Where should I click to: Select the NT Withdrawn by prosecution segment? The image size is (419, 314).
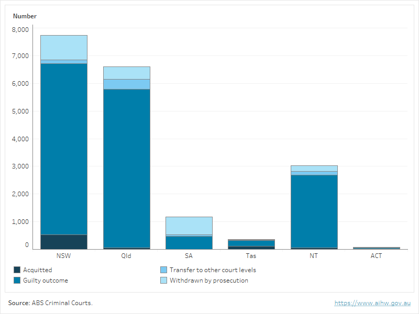pos(314,168)
